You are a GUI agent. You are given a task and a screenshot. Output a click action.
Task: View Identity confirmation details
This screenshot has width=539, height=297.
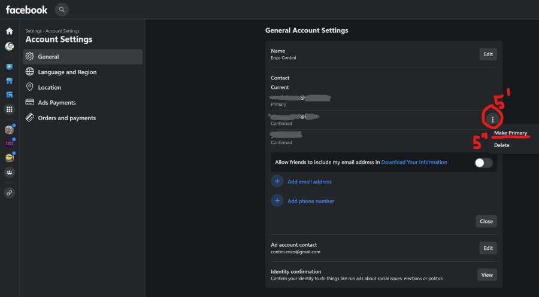point(487,275)
